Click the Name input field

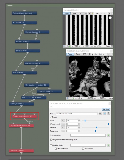pos(76,114)
